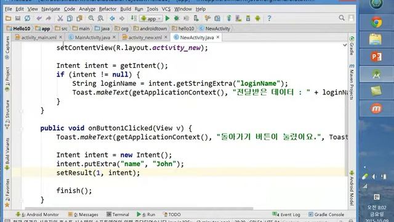Toggle the Favorites side panel
Image resolution: width=394 pixels, height=222 pixels.
[7, 192]
